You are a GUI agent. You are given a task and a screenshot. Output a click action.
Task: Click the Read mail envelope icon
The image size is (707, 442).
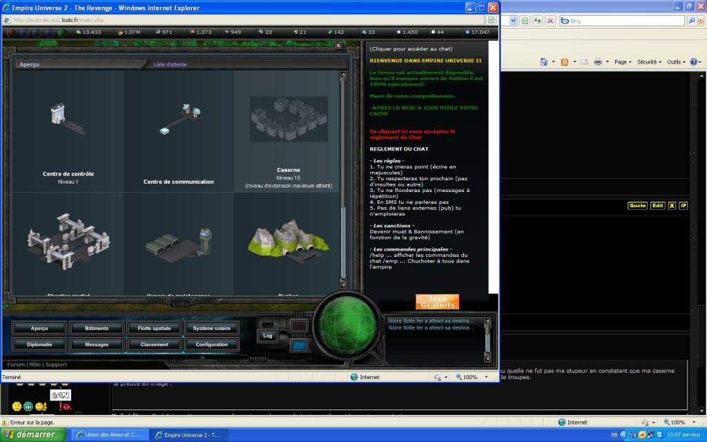[x=584, y=61]
